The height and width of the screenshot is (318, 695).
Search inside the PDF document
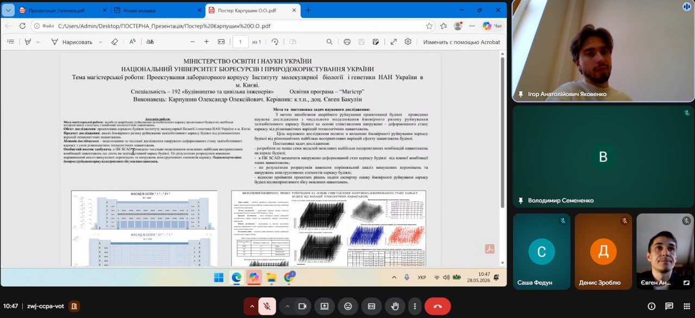(329, 42)
